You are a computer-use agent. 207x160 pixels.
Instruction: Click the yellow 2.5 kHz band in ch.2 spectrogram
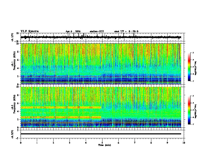tap(61, 117)
